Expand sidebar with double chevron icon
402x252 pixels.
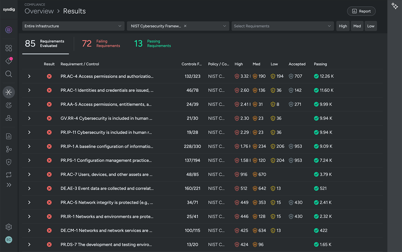click(x=9, y=185)
